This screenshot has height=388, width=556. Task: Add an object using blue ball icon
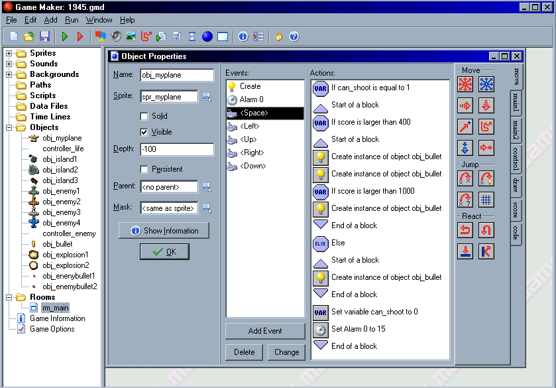tap(207, 36)
